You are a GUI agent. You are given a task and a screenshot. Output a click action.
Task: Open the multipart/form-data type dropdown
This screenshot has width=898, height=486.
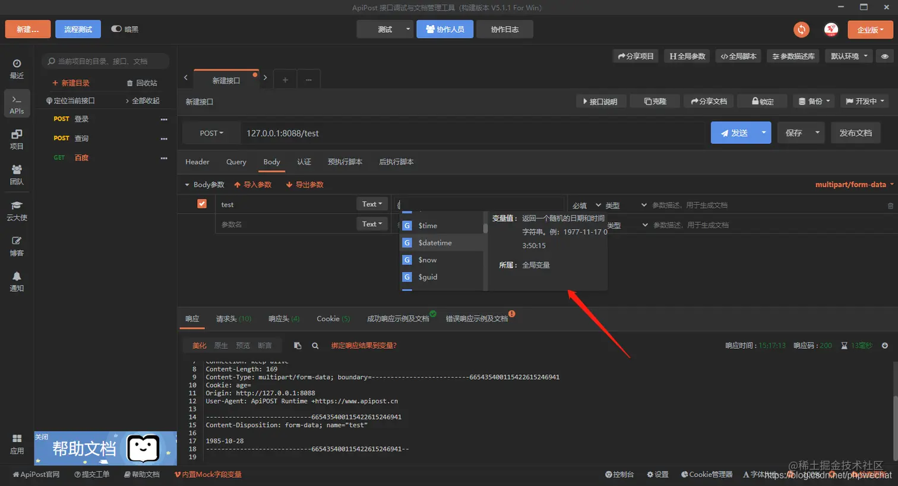point(854,184)
